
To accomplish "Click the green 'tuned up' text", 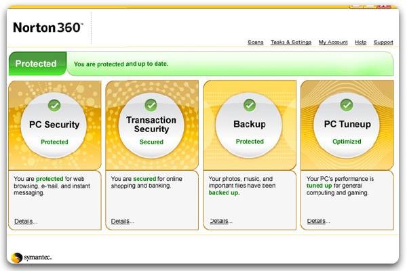I will coord(319,186).
